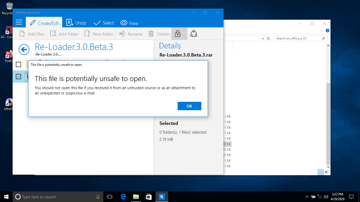The height and width of the screenshot is (202, 360).
Task: Click the Rename toolbar item
Action: pos(131,34)
